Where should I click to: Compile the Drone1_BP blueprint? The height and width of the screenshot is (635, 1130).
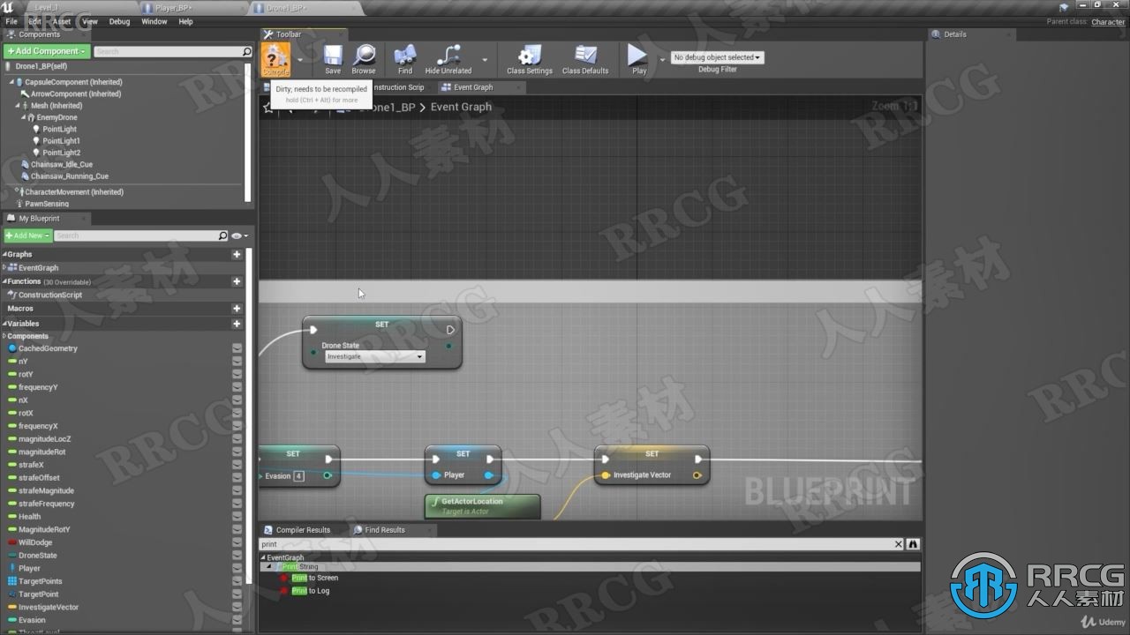275,59
